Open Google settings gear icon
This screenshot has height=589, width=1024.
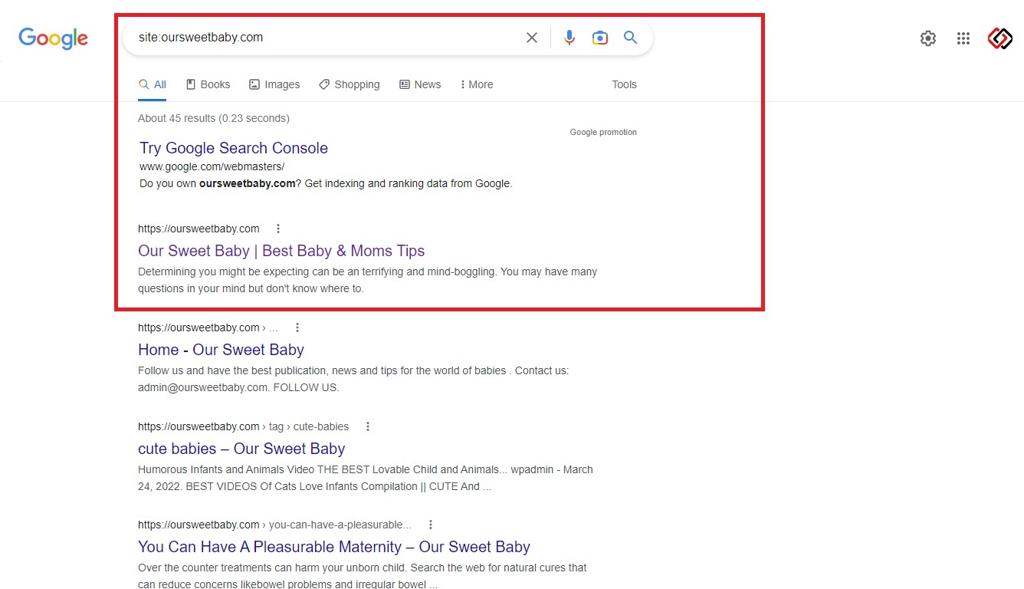coord(928,38)
